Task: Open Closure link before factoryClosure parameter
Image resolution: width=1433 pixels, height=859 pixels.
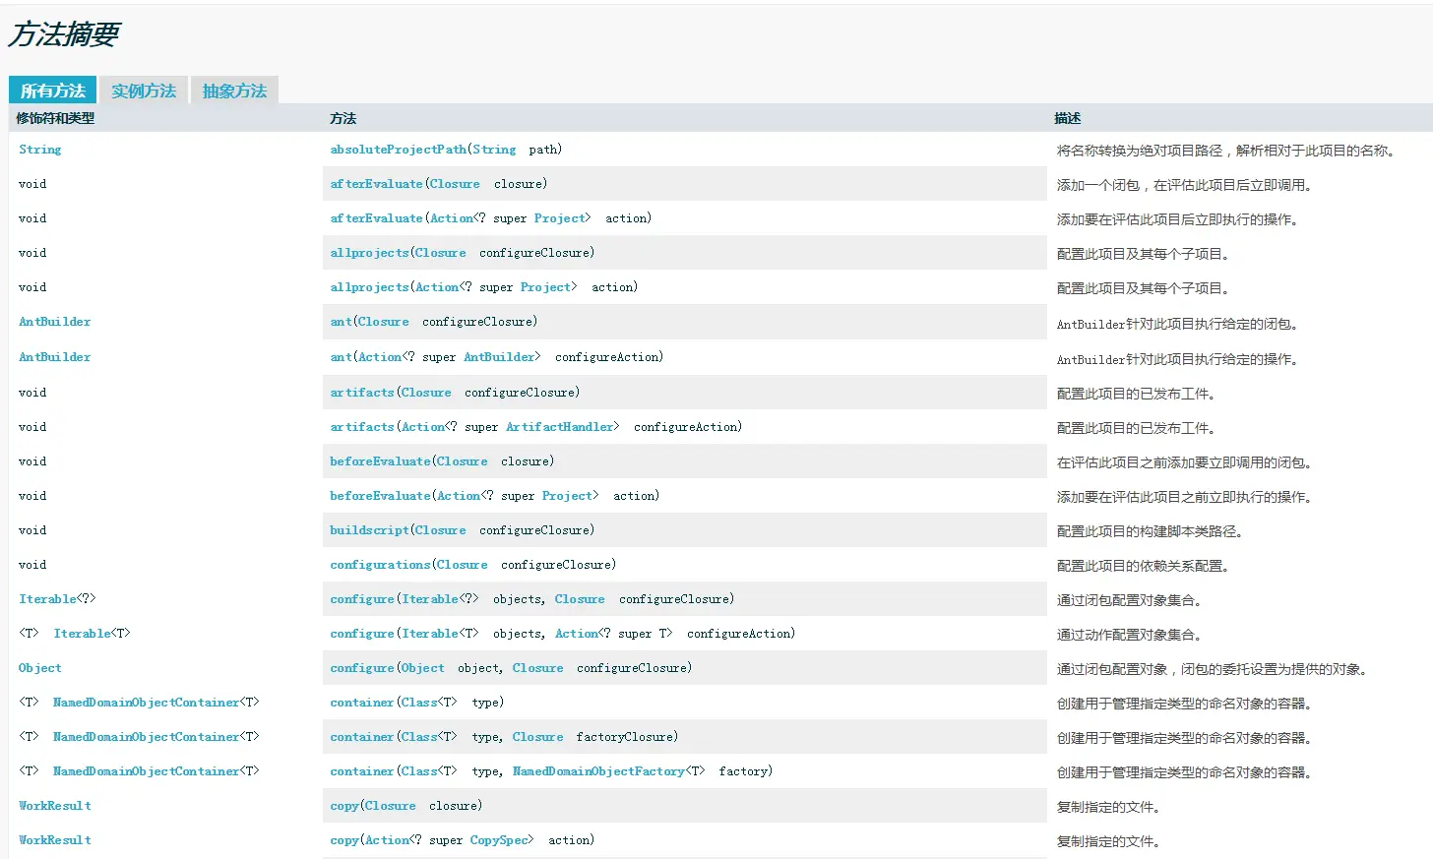Action: 537,737
